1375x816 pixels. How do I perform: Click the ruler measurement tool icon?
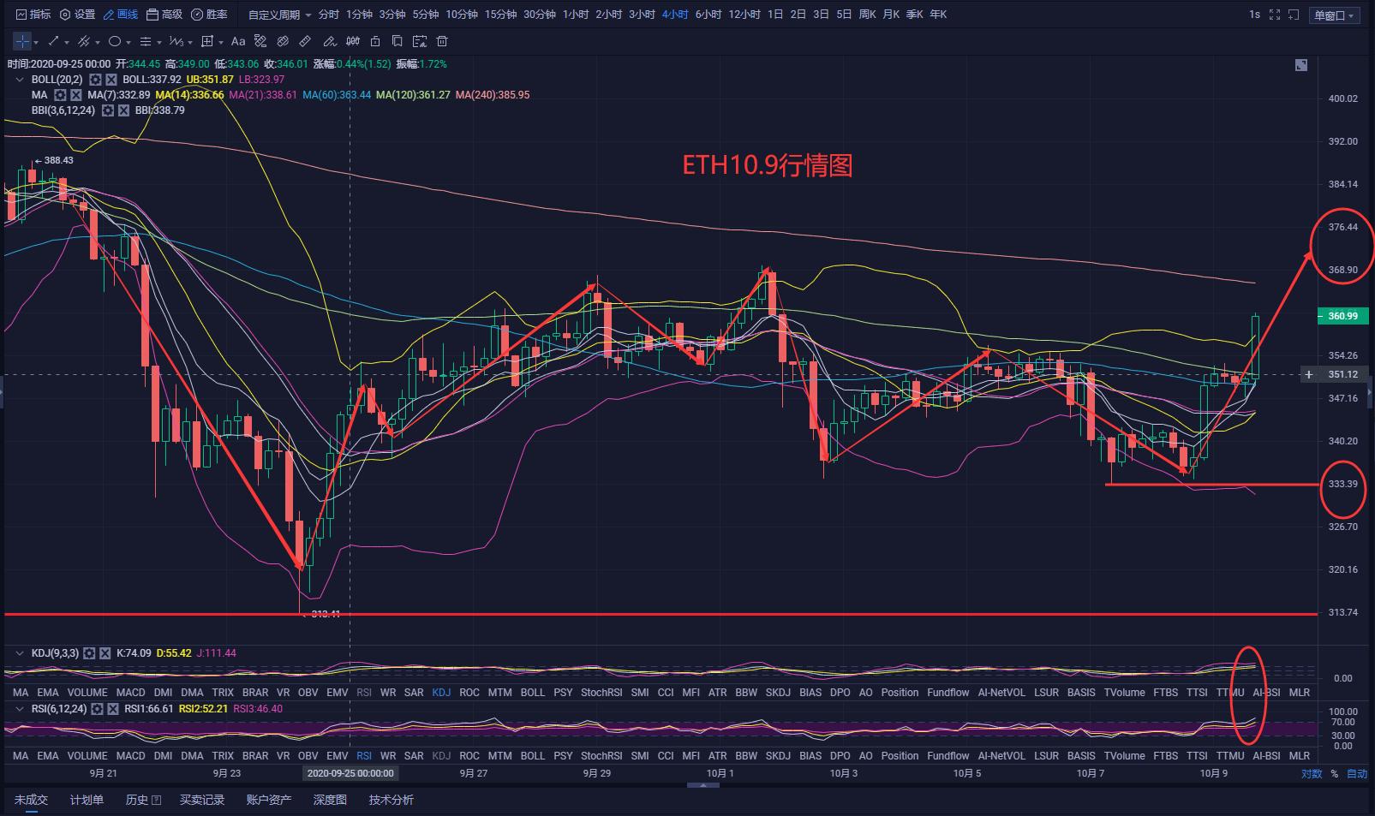[x=306, y=41]
